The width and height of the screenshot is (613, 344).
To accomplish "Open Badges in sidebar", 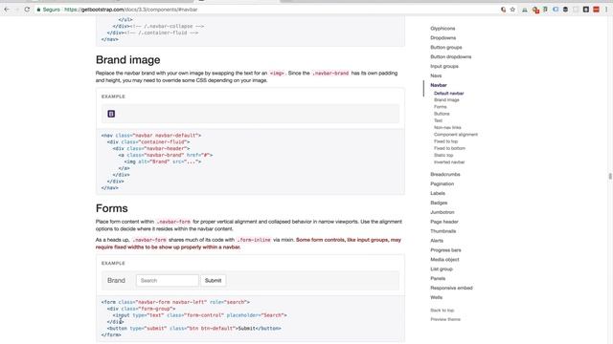I will coord(439,203).
